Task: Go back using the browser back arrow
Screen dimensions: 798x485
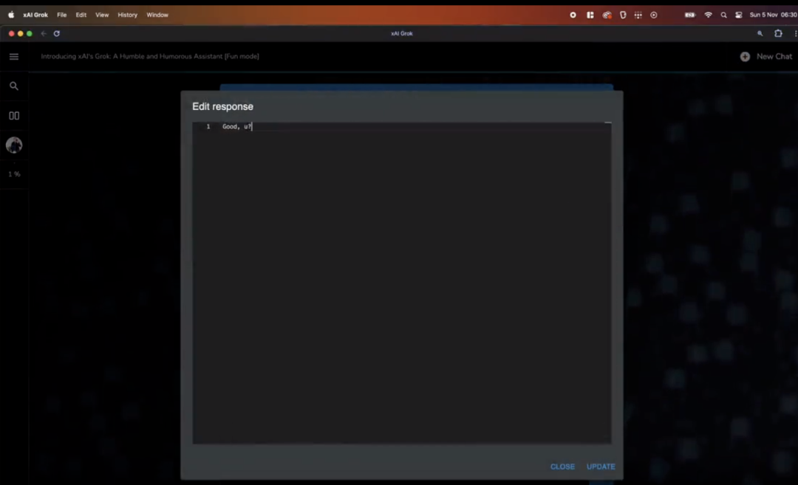Action: coord(44,33)
